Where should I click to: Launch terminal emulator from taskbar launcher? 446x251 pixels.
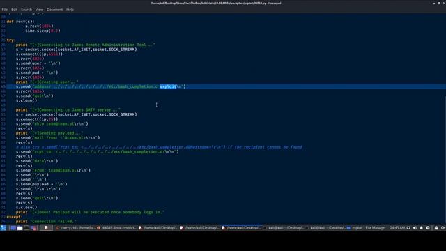26,228
